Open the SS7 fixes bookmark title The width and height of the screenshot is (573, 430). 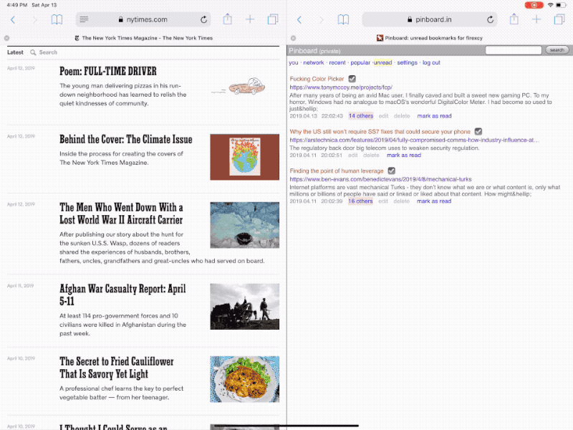tap(380, 132)
